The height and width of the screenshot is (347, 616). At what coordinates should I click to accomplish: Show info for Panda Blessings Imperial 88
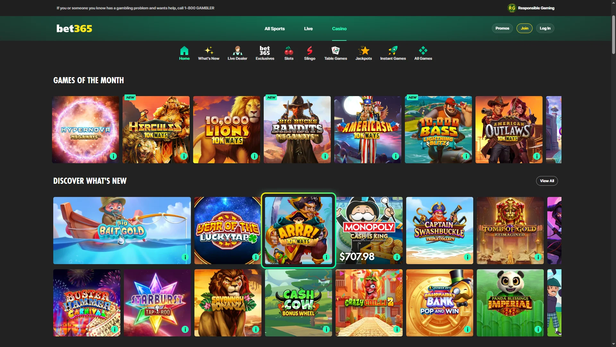tap(538, 329)
